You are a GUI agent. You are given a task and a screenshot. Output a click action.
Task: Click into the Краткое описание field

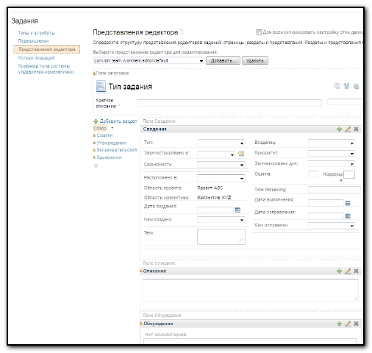(229, 103)
